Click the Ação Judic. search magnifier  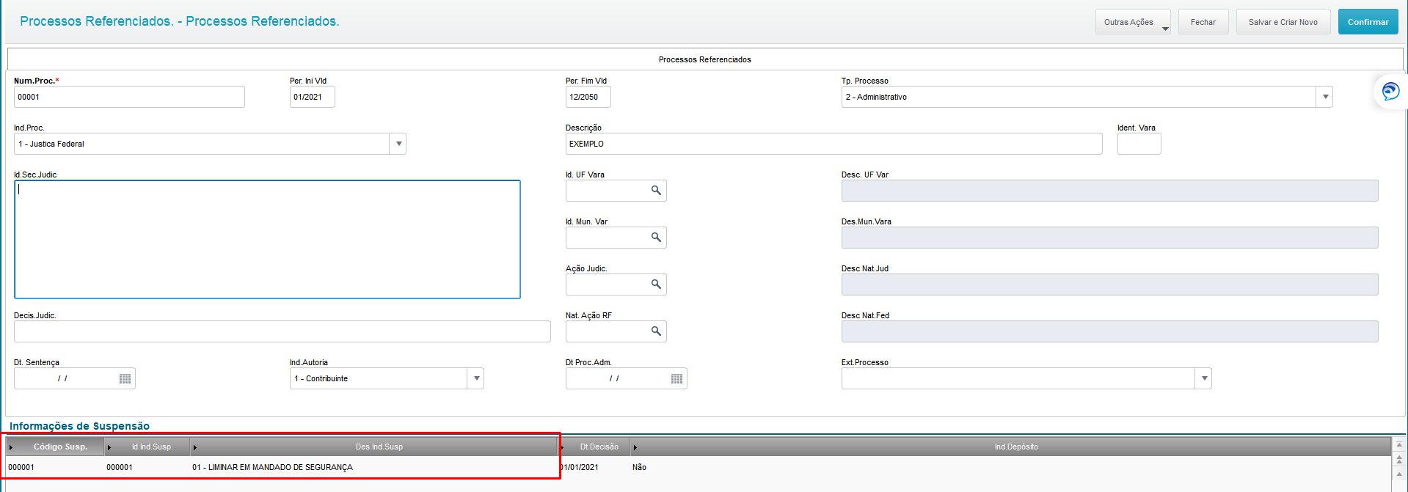(x=656, y=284)
